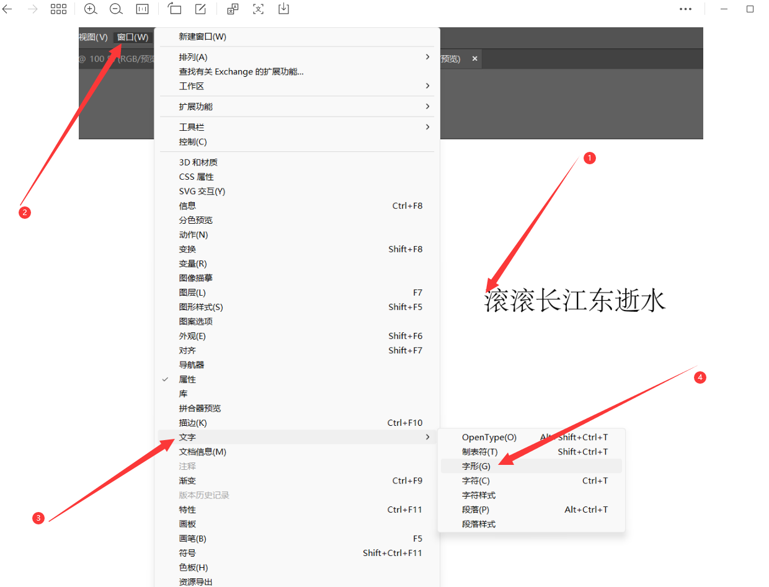The image size is (769, 587).
Task: Select the 滚滚长江东逝水 text on canvas
Action: pyautogui.click(x=575, y=301)
